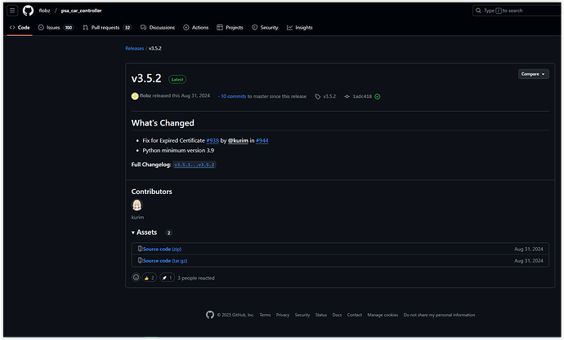This screenshot has height=340, width=564.
Task: Open the Issues tab
Action: (56, 28)
